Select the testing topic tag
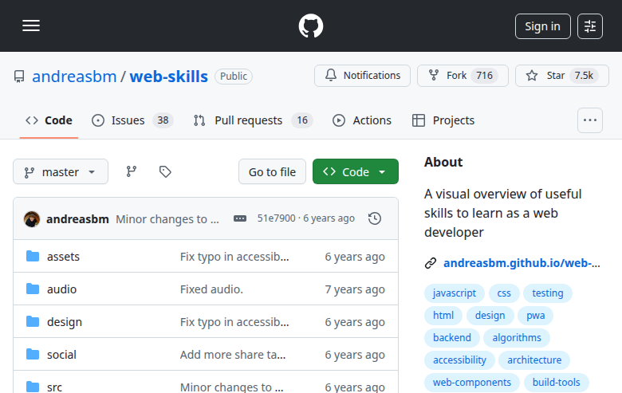 click(547, 293)
